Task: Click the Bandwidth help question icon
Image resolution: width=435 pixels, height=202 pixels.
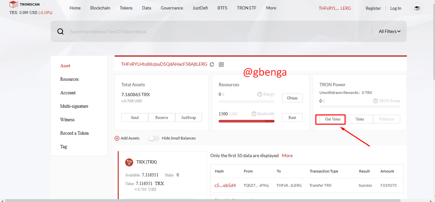Action: (x=254, y=114)
